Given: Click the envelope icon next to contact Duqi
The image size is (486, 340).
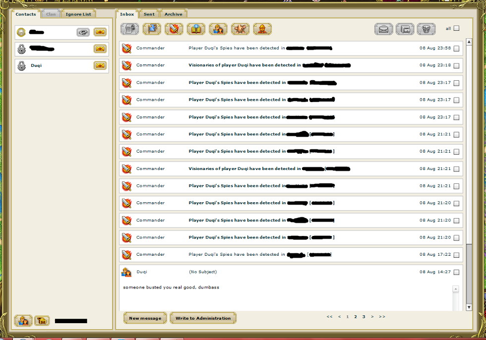Looking at the screenshot, I should pyautogui.click(x=100, y=65).
